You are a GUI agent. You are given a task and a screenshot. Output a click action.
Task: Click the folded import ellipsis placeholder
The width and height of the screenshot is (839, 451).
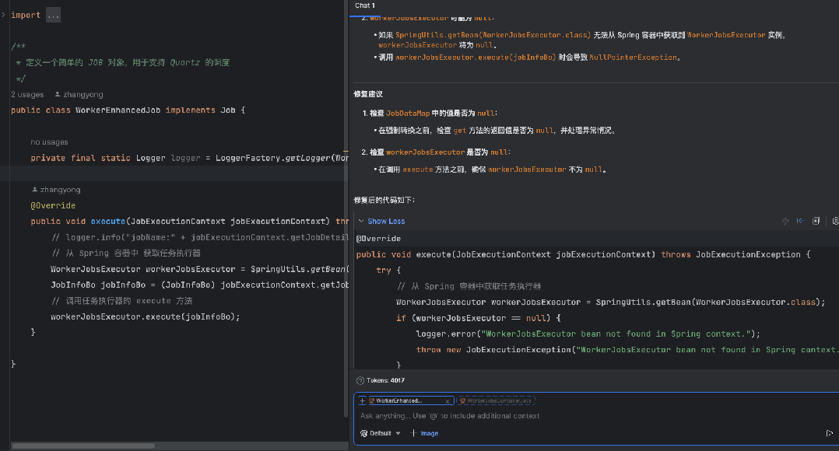click(53, 15)
